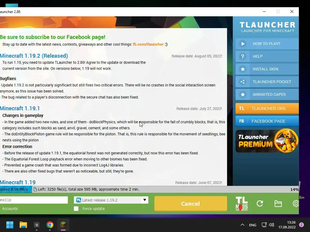Cancel the download in progress

point(191,204)
